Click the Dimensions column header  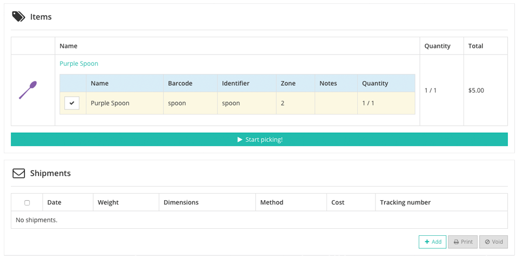(x=207, y=202)
